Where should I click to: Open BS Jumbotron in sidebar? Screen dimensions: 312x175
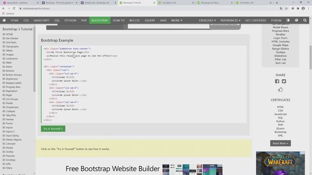[10, 59]
